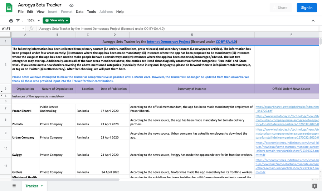Open the File menu
The width and height of the screenshot is (322, 191).
coord(20,12)
